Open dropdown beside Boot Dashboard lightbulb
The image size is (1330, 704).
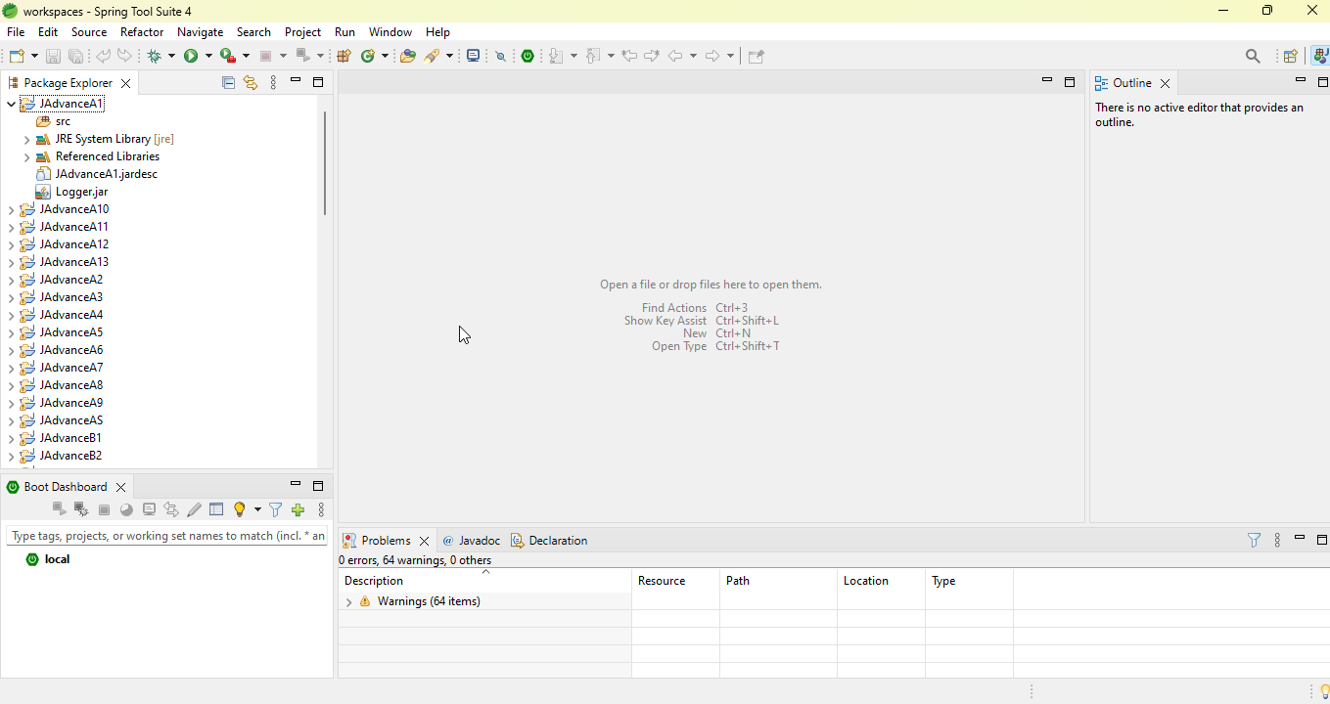257,509
